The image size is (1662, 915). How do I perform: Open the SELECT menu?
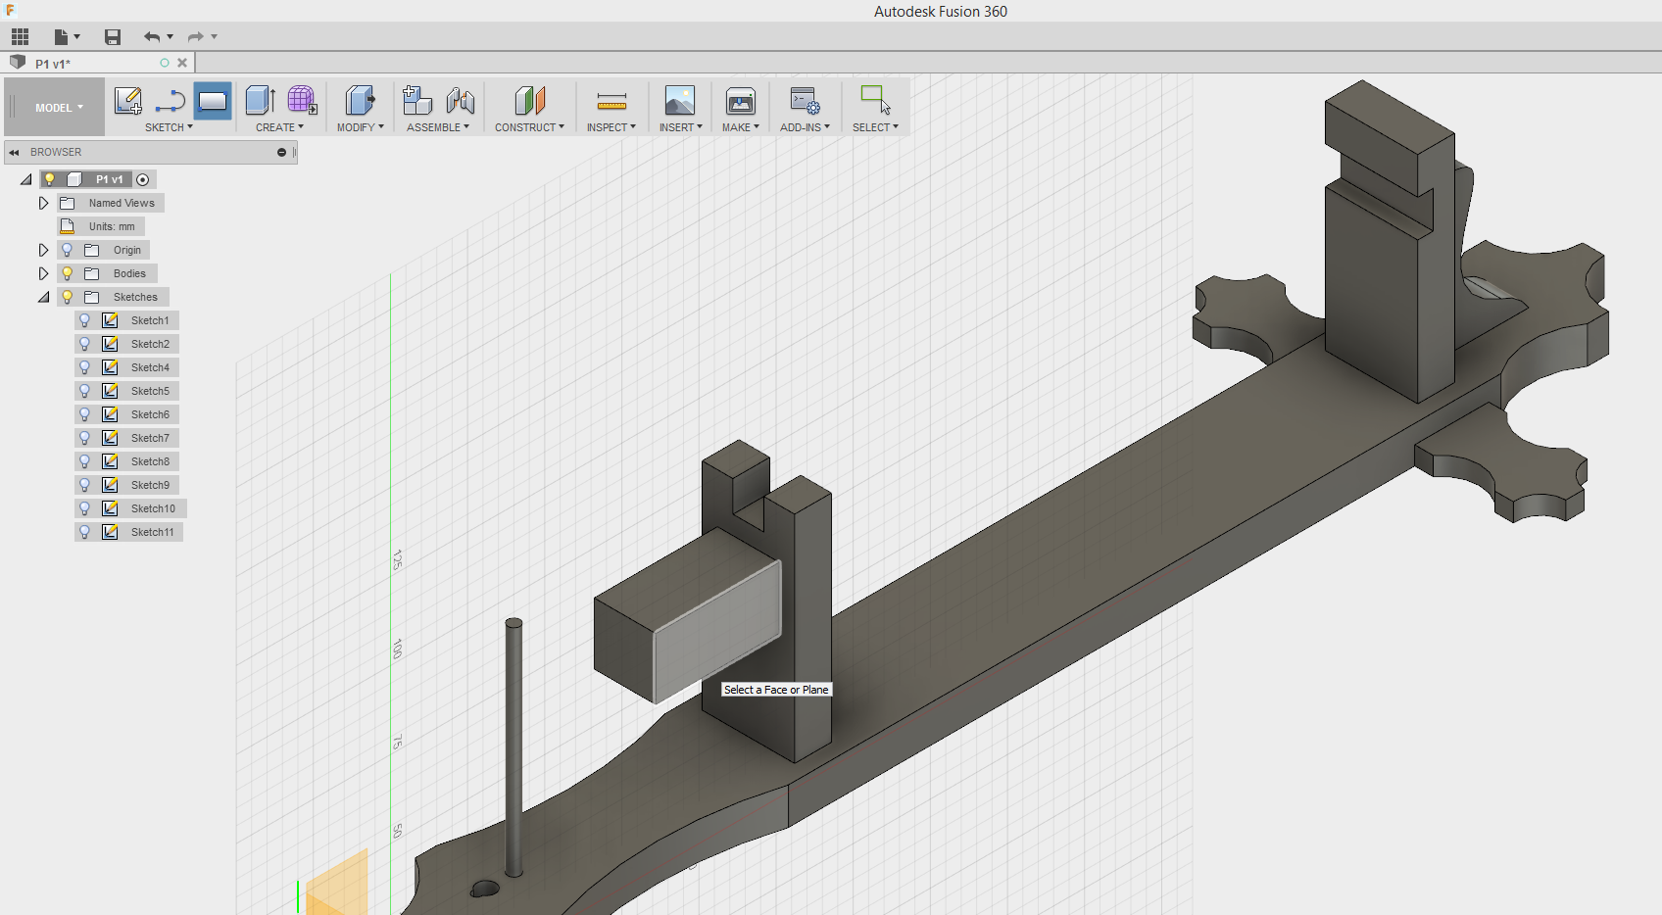875,127
